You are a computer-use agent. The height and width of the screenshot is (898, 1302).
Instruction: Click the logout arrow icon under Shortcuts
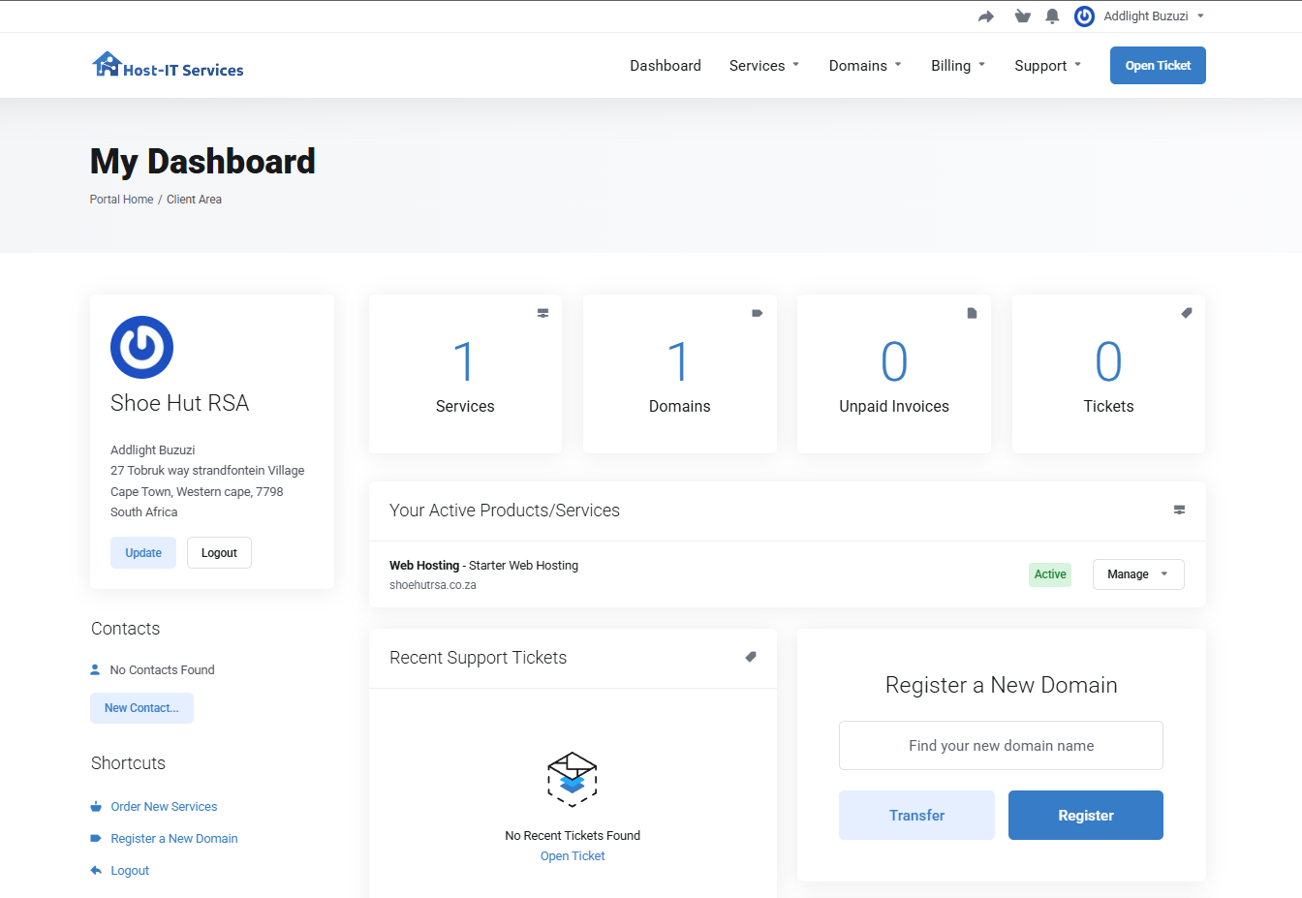point(96,869)
